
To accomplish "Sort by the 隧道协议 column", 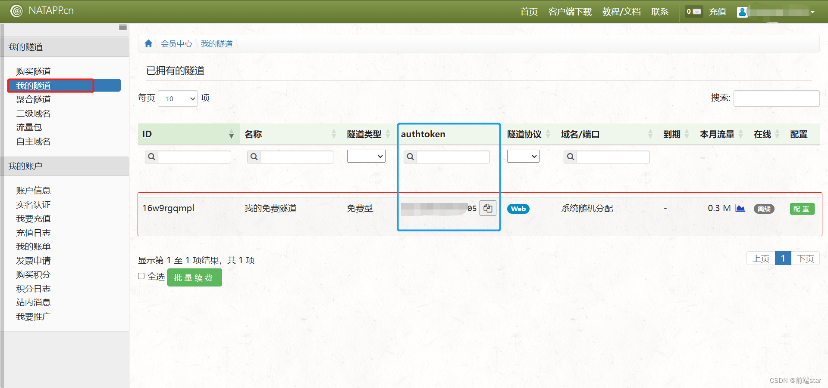I will [548, 134].
